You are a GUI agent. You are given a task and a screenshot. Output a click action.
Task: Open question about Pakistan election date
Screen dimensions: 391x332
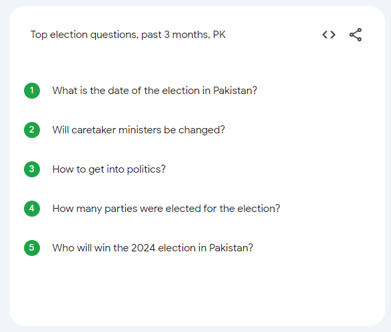[155, 91]
